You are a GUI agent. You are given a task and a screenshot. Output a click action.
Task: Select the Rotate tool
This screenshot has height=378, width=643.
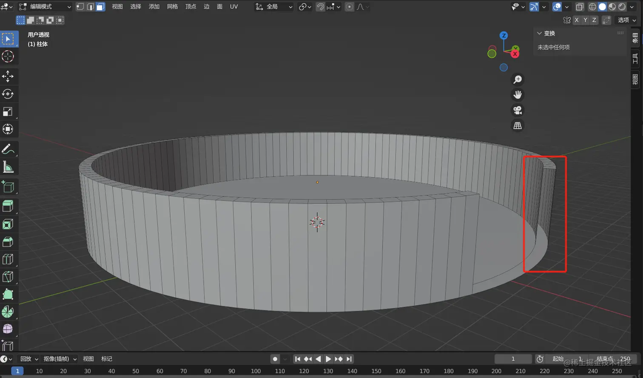[8, 94]
